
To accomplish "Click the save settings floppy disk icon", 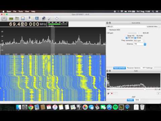I will tap(23, 18).
